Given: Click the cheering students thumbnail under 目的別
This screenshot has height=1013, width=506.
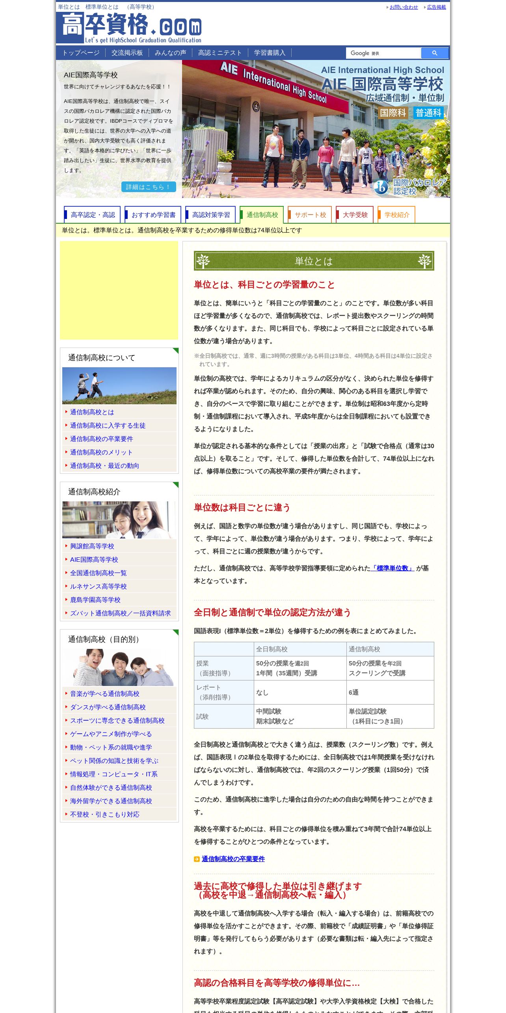Looking at the screenshot, I should (119, 667).
